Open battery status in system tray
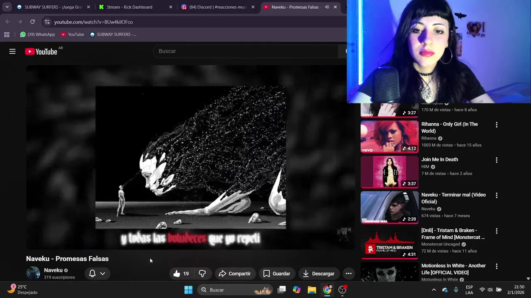Screen dimensions: 531x298 point(499,290)
